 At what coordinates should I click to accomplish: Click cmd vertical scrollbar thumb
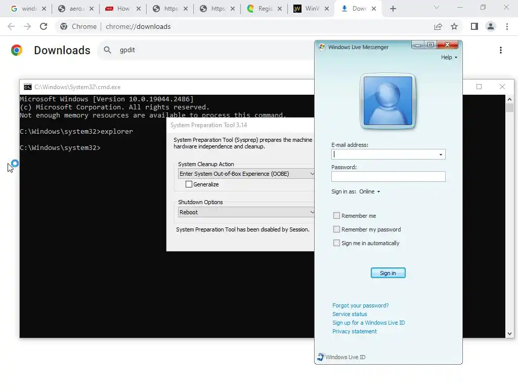click(x=509, y=108)
